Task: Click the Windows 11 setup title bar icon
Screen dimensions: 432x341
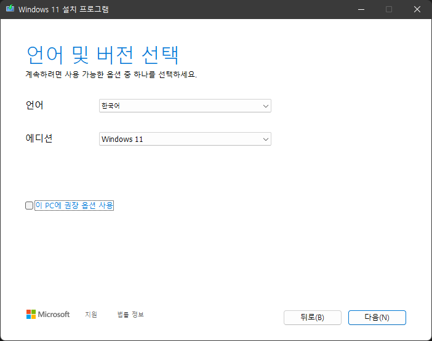Action: (x=10, y=9)
